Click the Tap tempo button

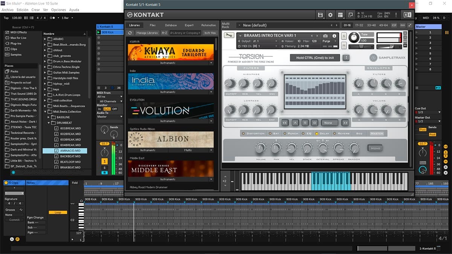[6, 18]
